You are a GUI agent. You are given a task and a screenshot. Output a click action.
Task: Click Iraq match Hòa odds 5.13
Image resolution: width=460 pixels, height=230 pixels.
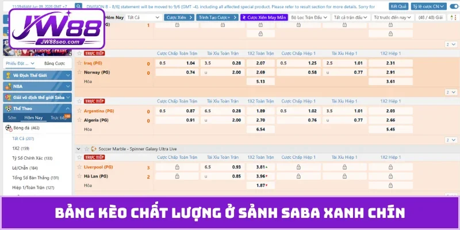point(261,82)
